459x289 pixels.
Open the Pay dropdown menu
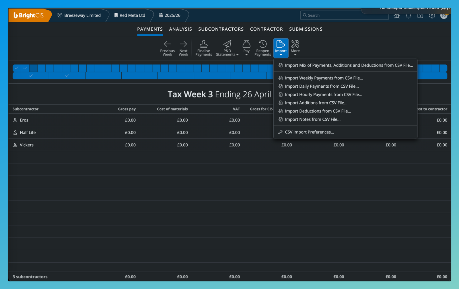pyautogui.click(x=246, y=48)
